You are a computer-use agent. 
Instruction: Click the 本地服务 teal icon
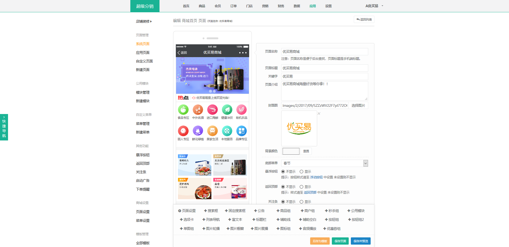(x=227, y=131)
